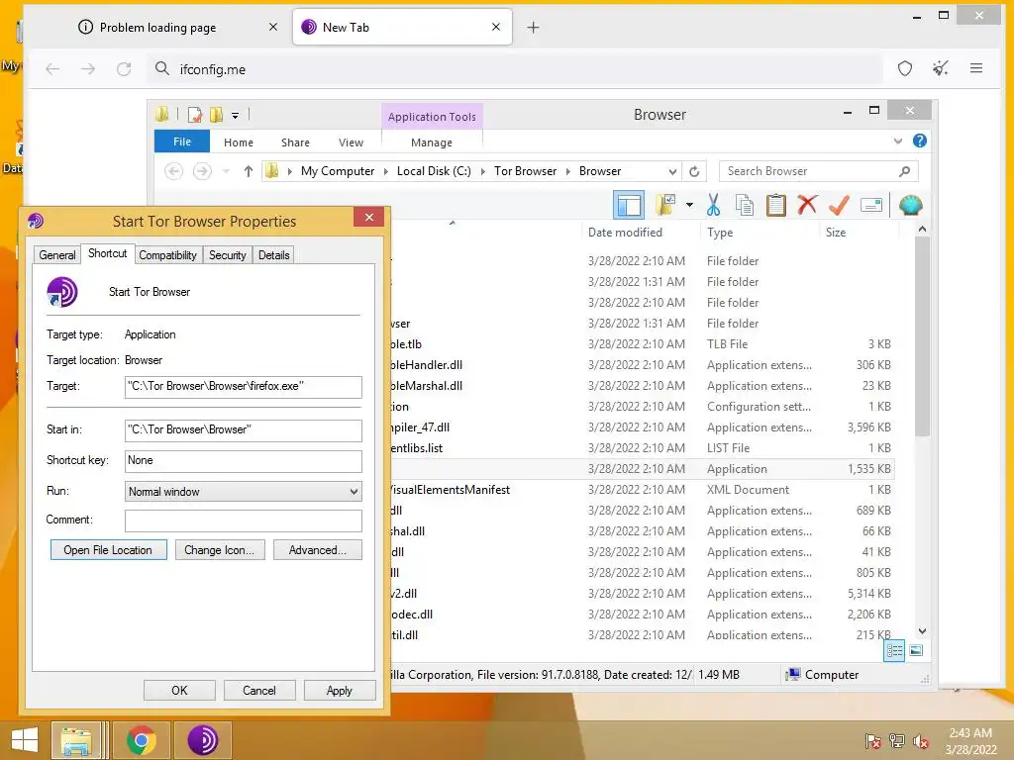Click the Tor Browser reload button
Screen dimensions: 1014x760
(x=124, y=69)
